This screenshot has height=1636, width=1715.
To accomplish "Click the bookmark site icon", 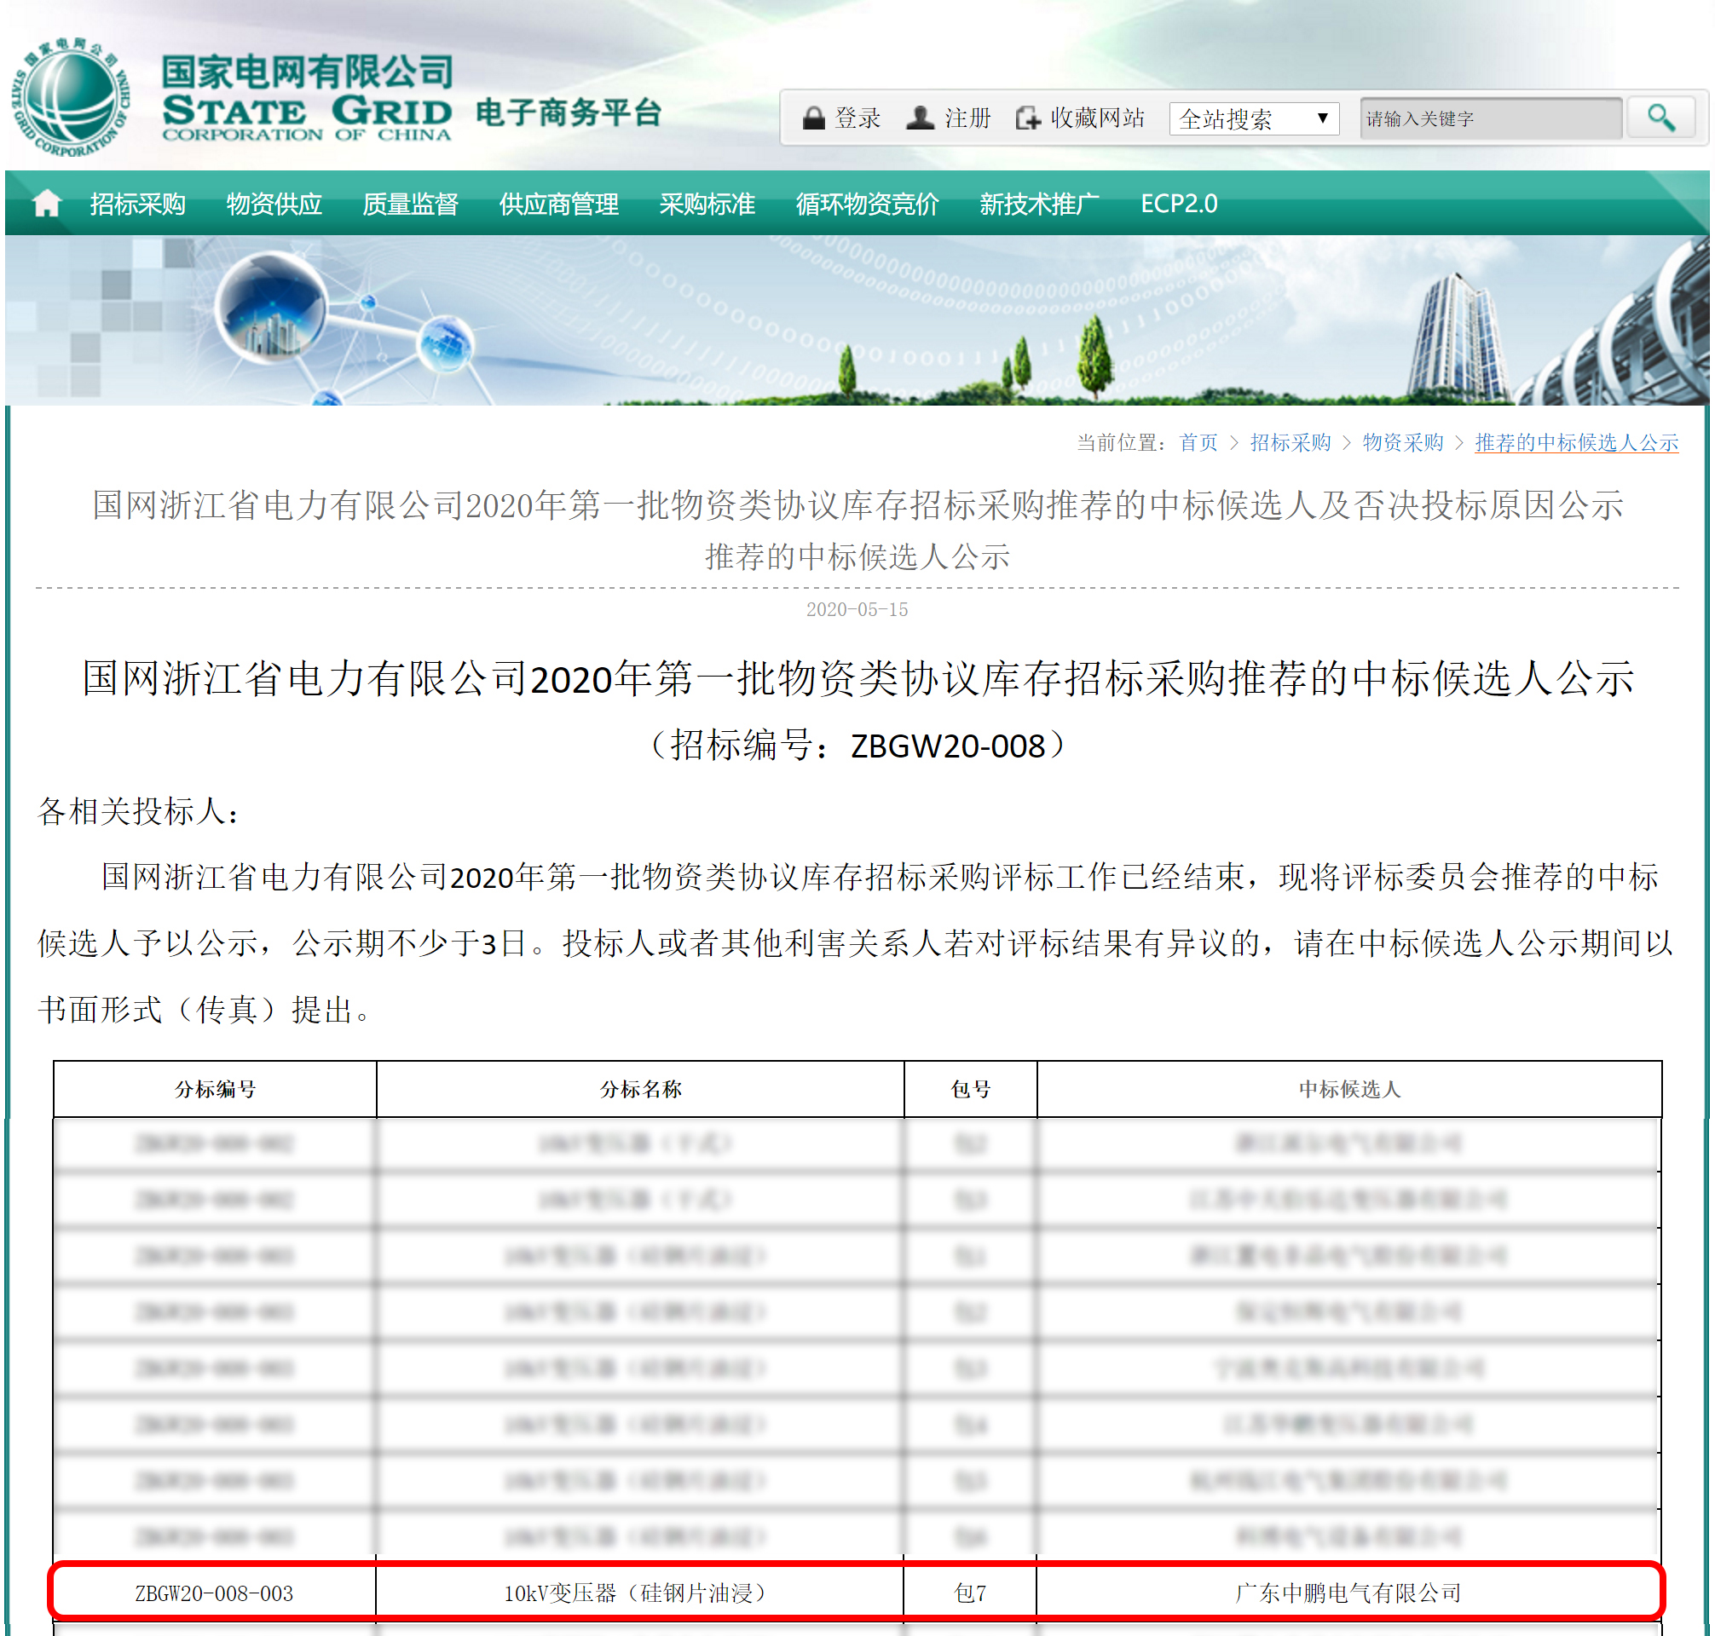I will 1028,118.
